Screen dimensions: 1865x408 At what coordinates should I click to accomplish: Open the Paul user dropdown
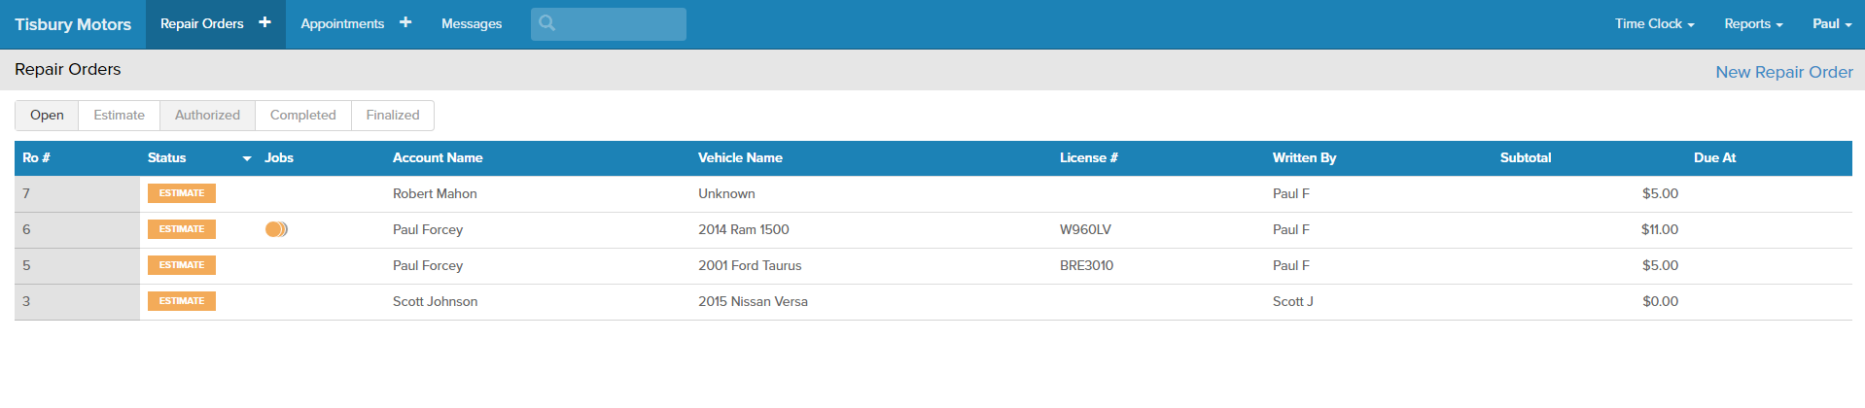coord(1831,23)
